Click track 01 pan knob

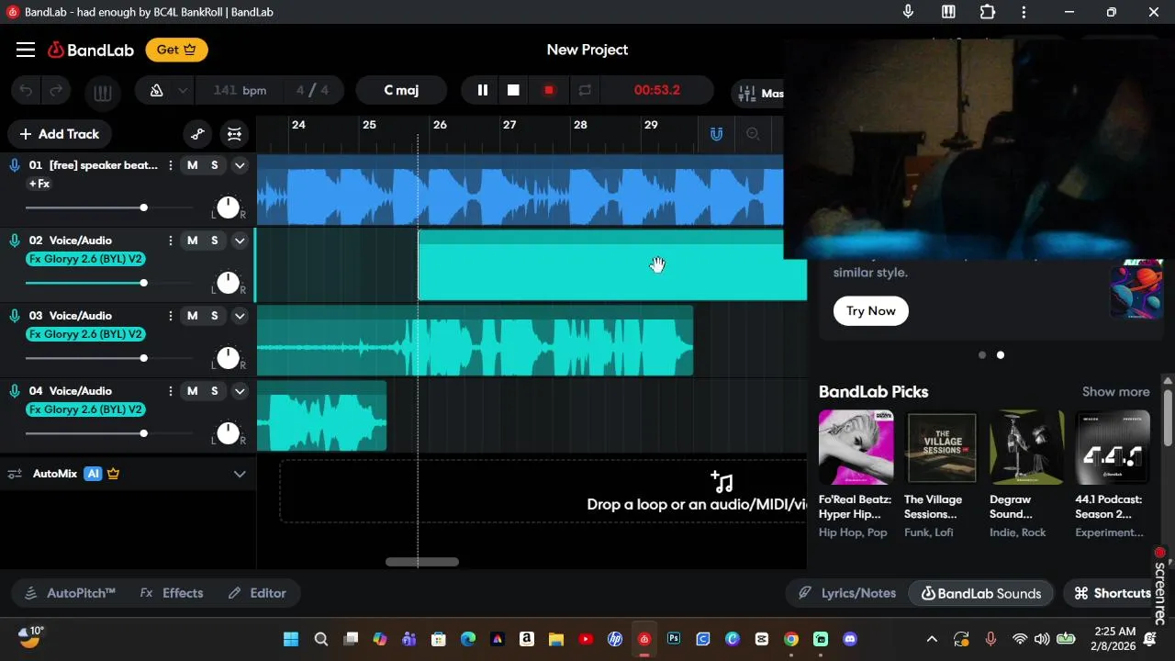click(x=228, y=207)
